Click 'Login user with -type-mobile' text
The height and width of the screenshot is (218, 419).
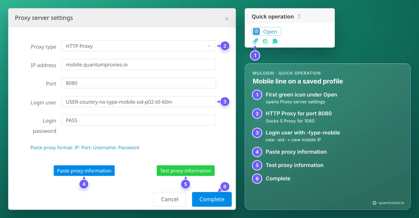pyautogui.click(x=303, y=133)
